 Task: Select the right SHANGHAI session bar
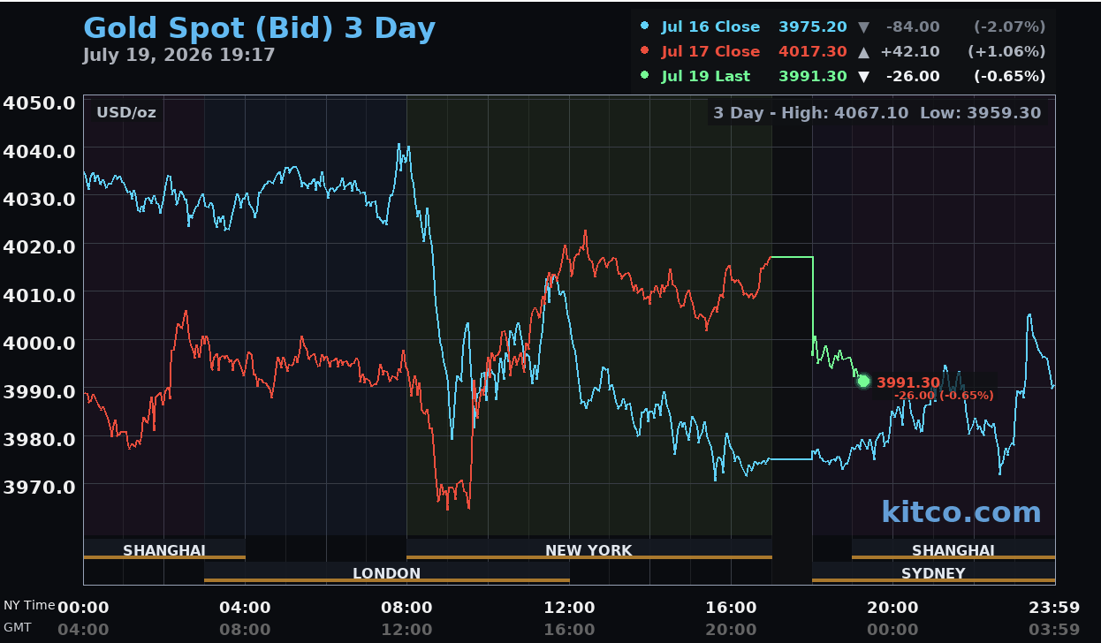click(953, 550)
